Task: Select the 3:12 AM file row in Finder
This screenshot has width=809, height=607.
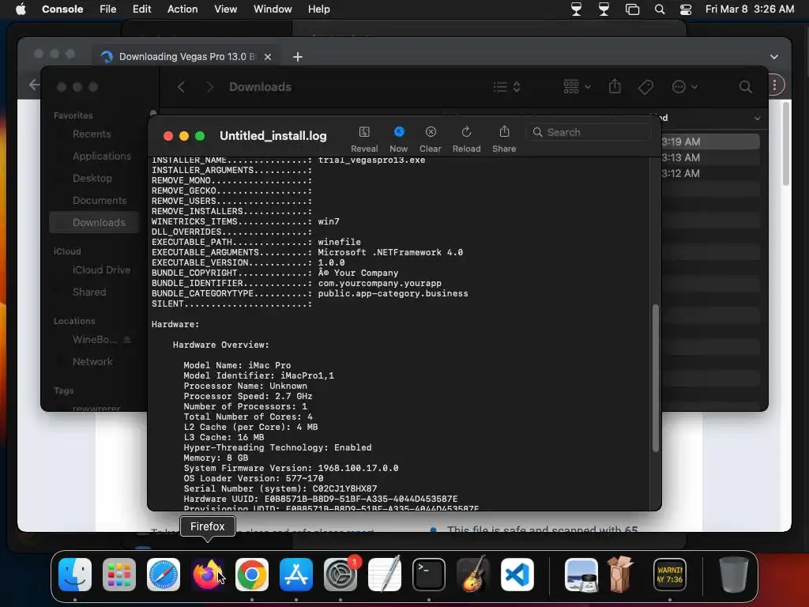Action: (x=710, y=173)
